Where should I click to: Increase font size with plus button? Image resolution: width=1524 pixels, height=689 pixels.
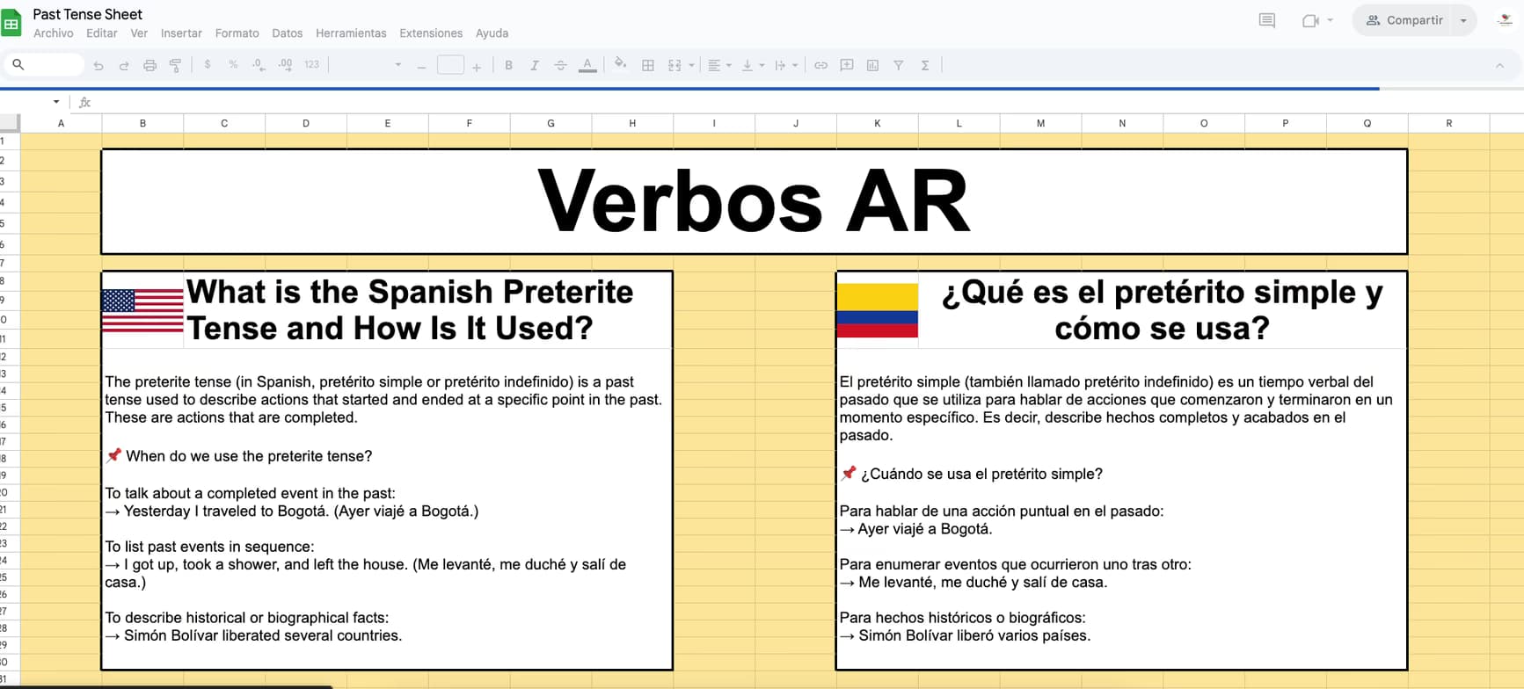click(x=477, y=66)
